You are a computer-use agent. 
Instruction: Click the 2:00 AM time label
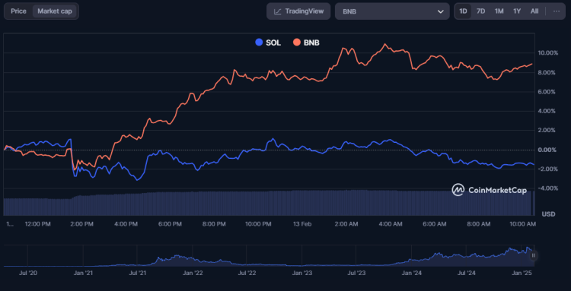point(346,224)
